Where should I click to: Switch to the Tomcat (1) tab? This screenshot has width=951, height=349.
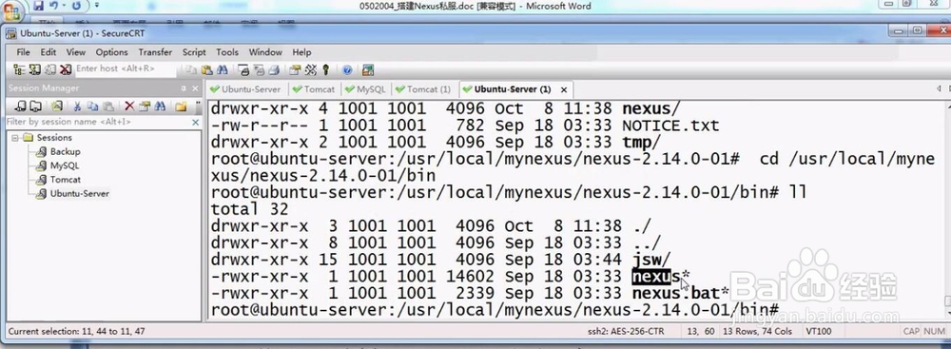423,89
